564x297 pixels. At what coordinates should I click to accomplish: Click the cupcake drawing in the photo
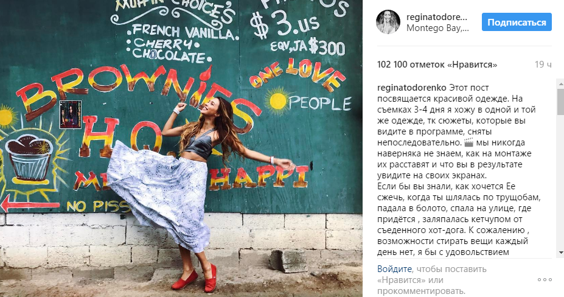[29, 158]
